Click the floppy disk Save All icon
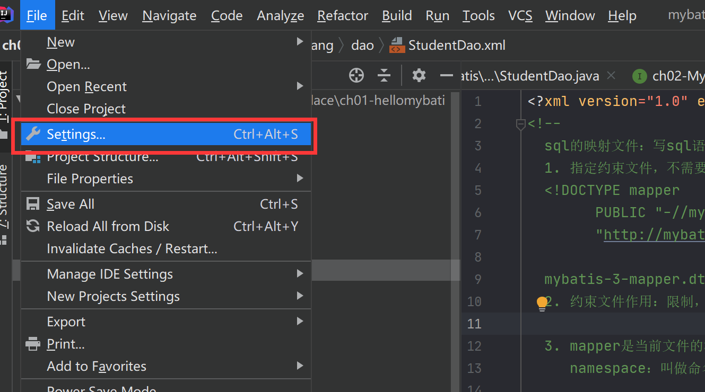This screenshot has height=392, width=705. [x=33, y=204]
